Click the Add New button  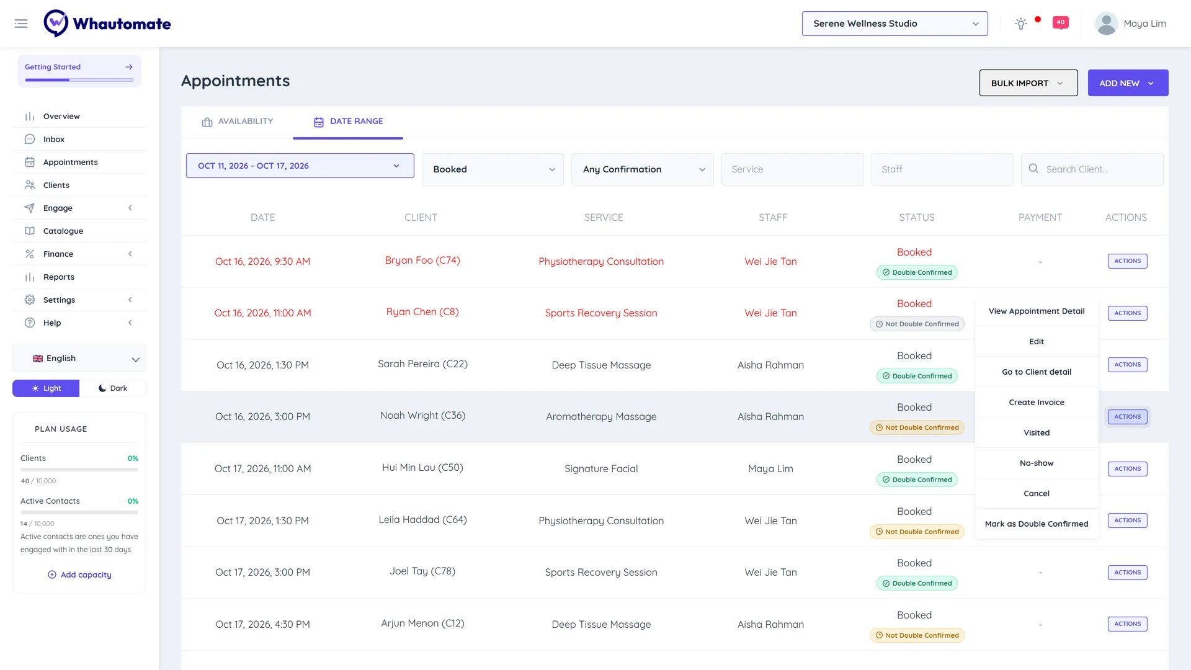pyautogui.click(x=1128, y=83)
